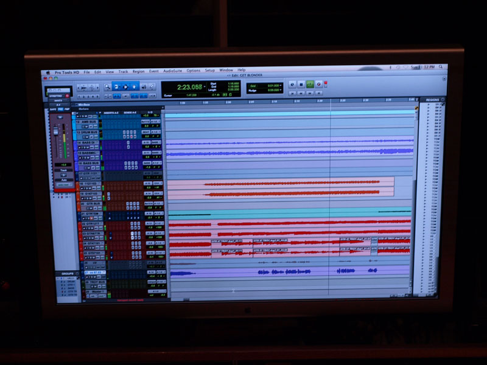Select the 16 BASS BUS track name
The image size is (487, 365).
[x=88, y=163]
